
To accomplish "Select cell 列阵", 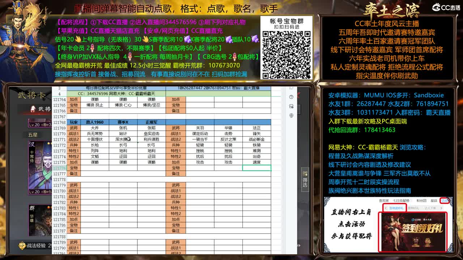I will click(95, 151).
